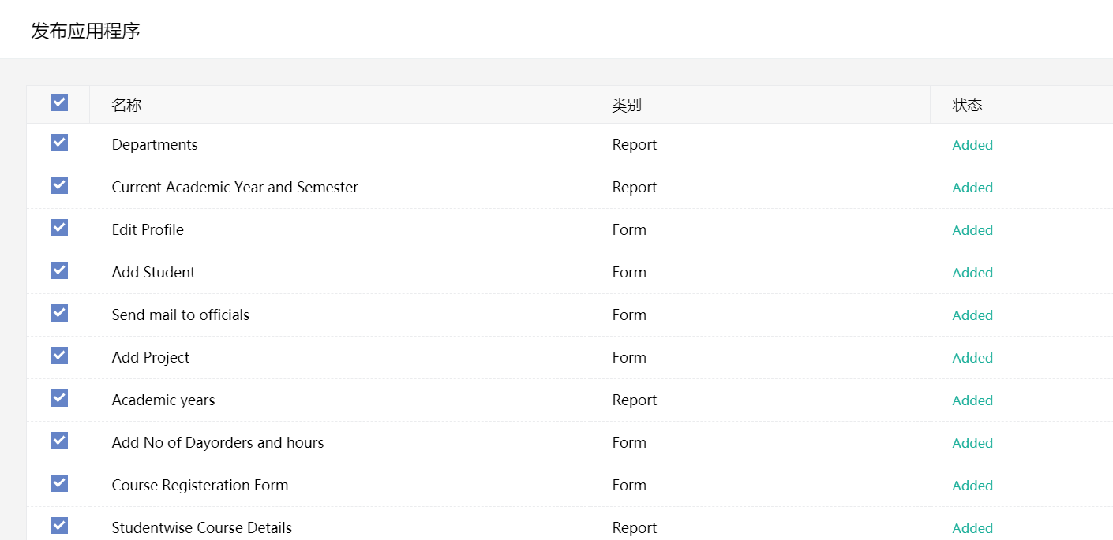Viewport: 1113px width, 540px height.
Task: Click Added status for Academic years
Action: [972, 400]
